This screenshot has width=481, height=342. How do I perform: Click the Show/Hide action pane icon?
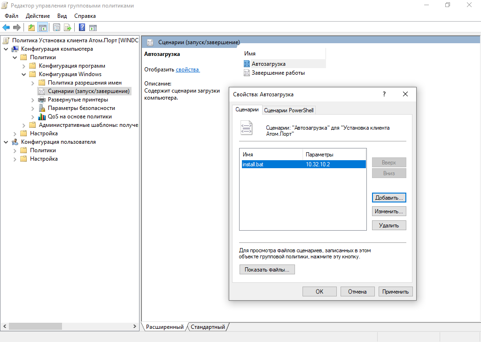[x=93, y=27]
